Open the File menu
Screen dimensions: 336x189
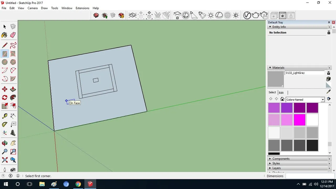(4, 8)
